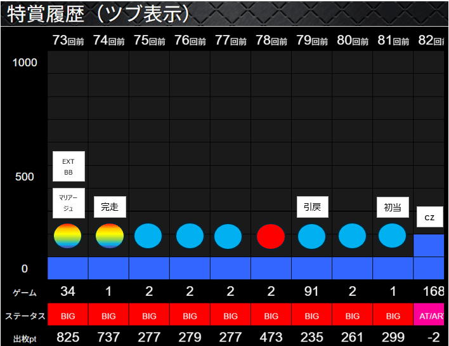Click the EXT BB label box
This screenshot has height=346, width=449.
click(x=68, y=166)
